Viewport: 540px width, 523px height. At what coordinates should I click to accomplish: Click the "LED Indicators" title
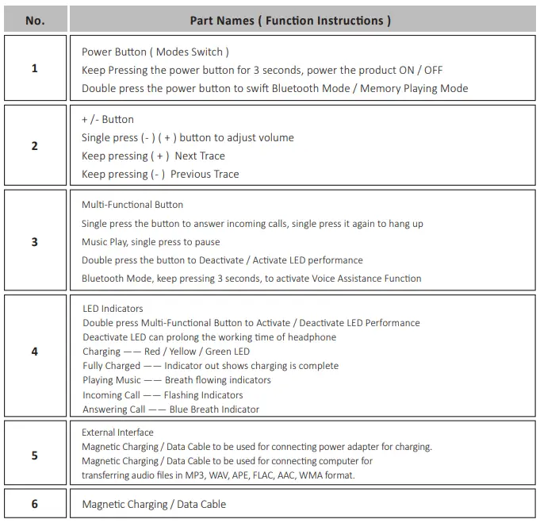click(x=113, y=309)
